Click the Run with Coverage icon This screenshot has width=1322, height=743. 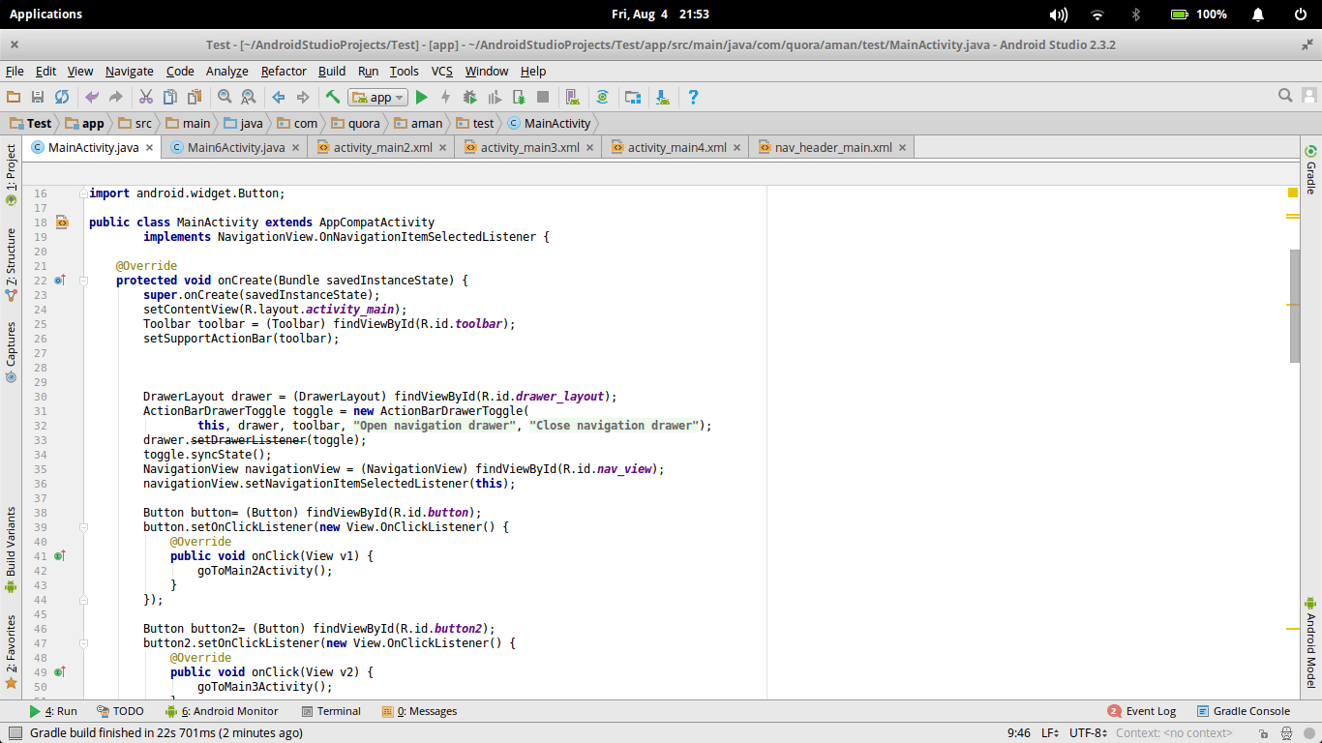pos(495,97)
